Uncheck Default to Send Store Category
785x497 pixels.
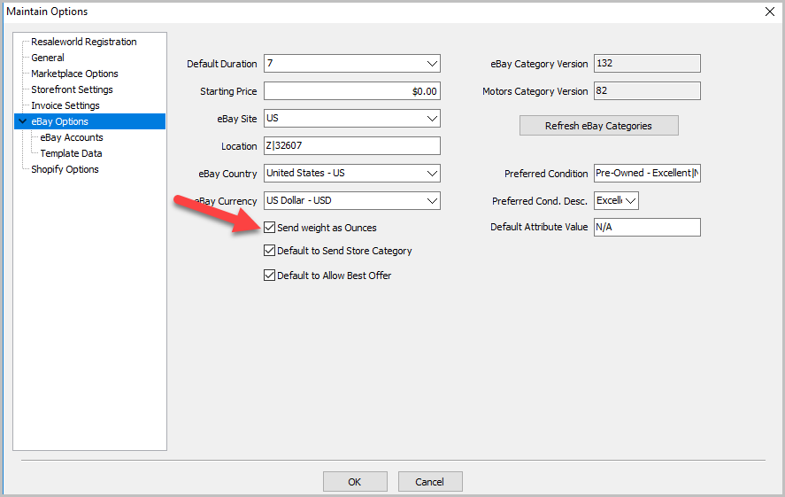pyautogui.click(x=269, y=251)
